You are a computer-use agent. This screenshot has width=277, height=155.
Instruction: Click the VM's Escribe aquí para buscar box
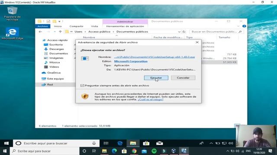[x=56, y=143]
